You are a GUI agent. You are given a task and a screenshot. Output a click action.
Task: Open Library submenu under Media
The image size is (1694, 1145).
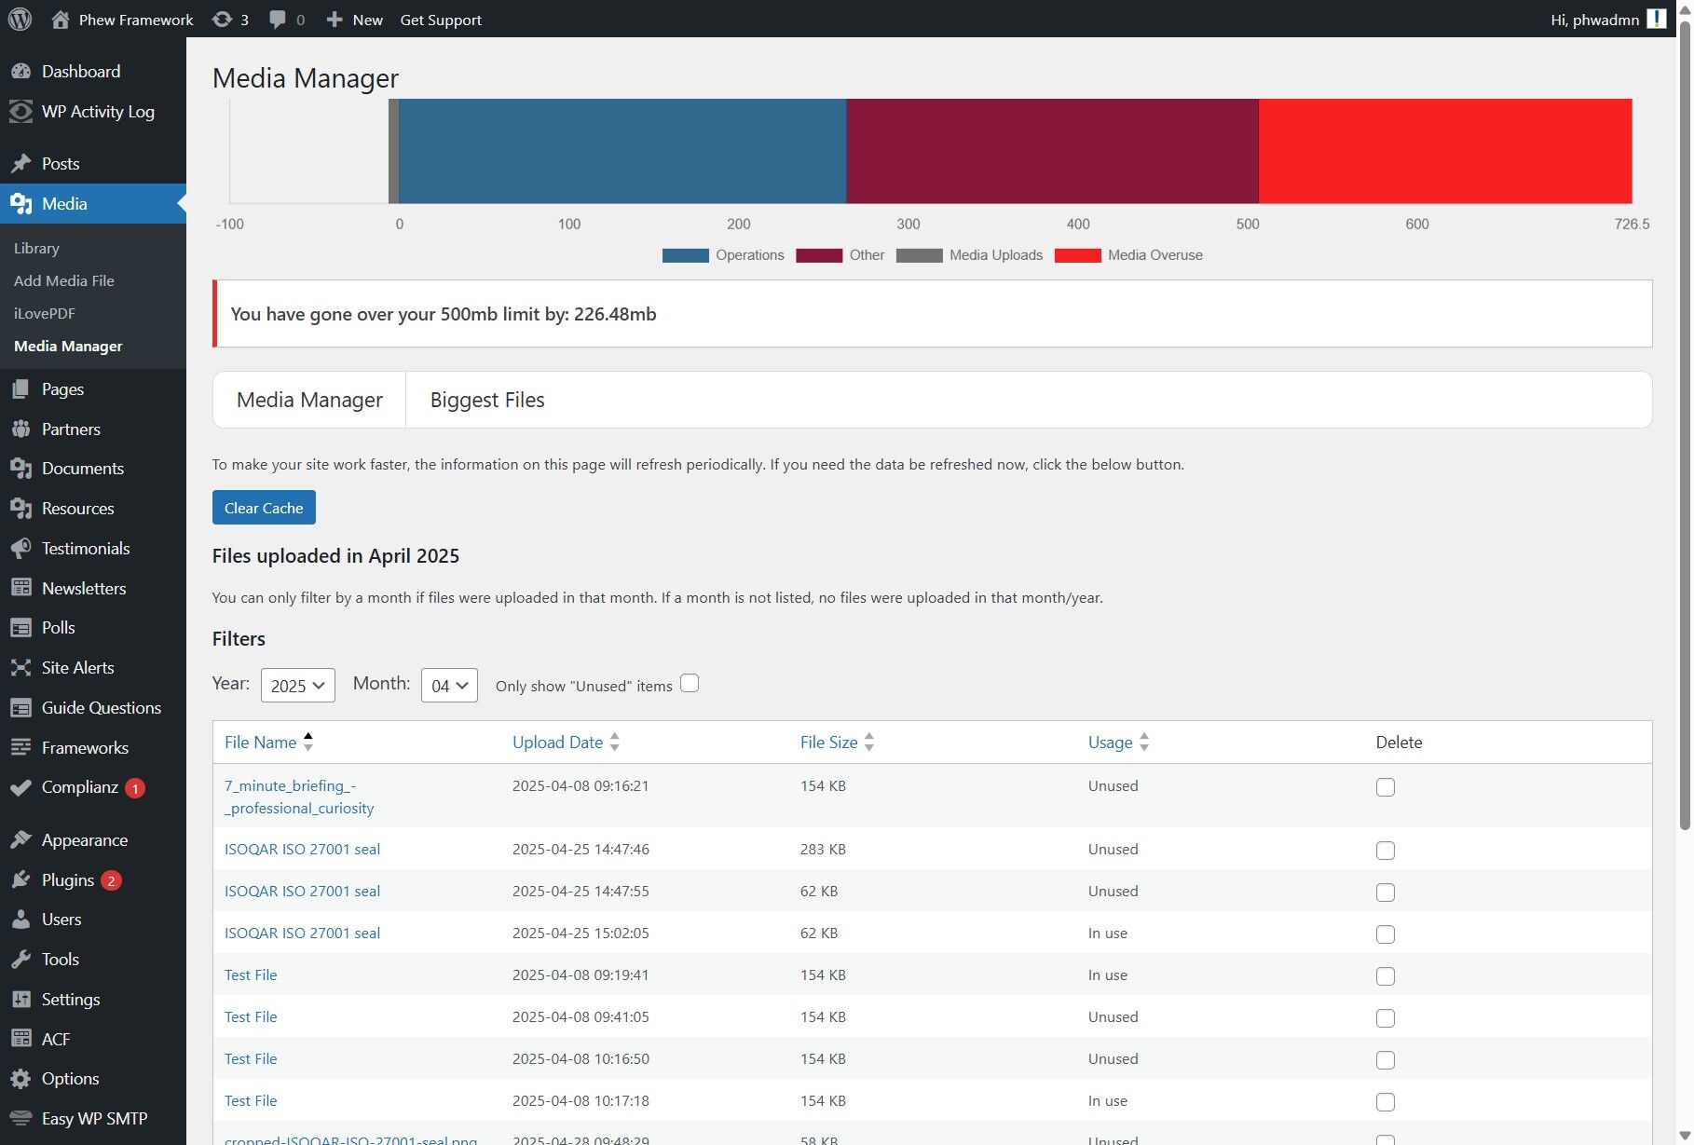point(36,249)
